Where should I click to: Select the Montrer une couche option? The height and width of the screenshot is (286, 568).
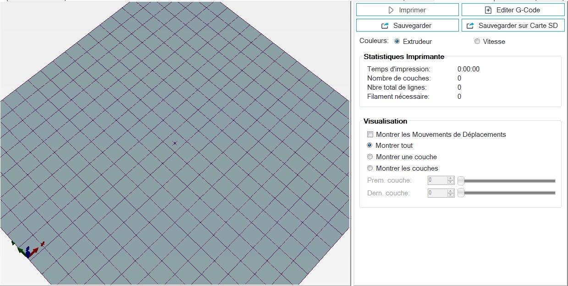370,156
